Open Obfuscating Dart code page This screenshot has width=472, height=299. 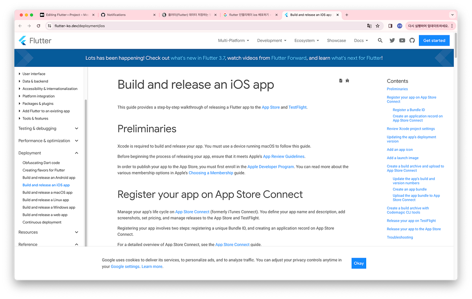pyautogui.click(x=41, y=163)
